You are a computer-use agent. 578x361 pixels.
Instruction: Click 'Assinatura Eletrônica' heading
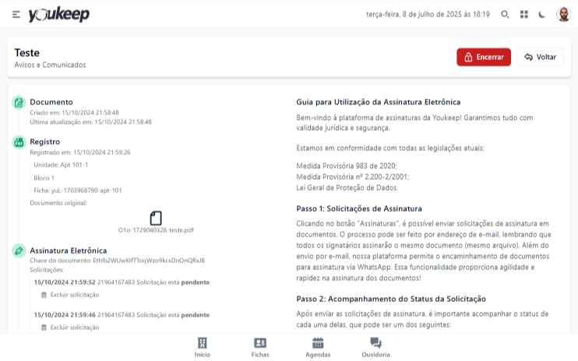click(69, 251)
